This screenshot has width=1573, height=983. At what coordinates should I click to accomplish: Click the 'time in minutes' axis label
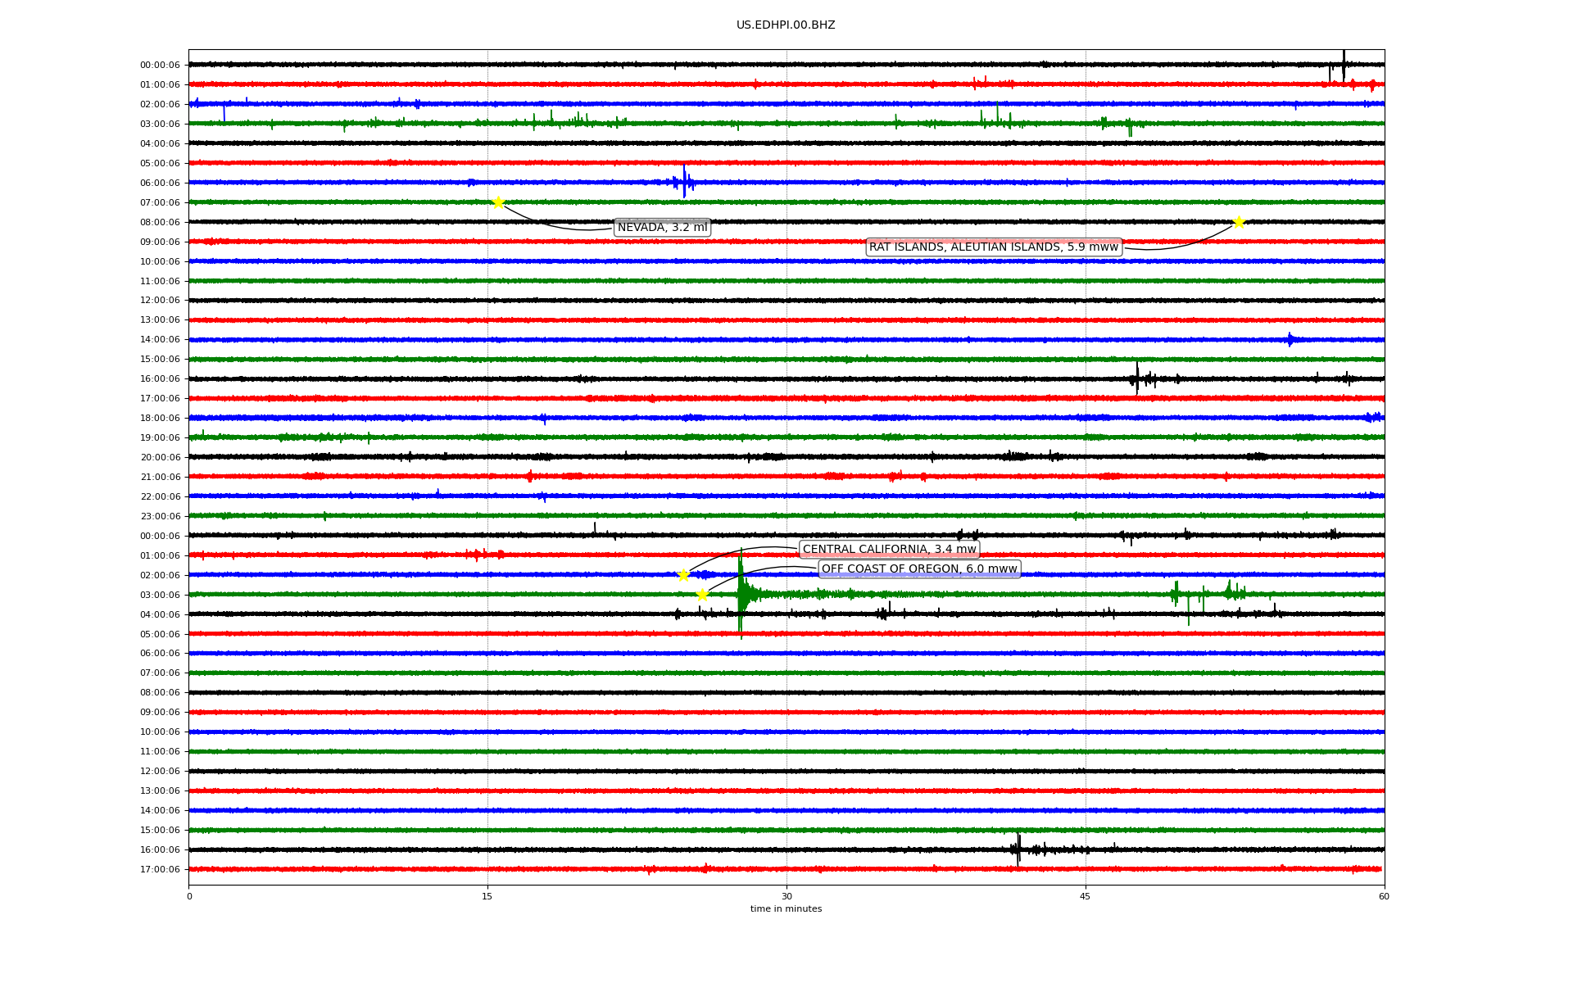coord(786,909)
